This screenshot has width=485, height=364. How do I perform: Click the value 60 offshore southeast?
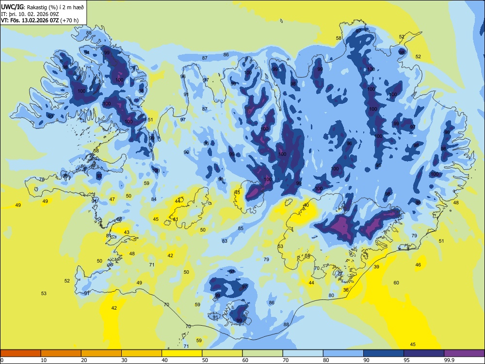click(396, 283)
